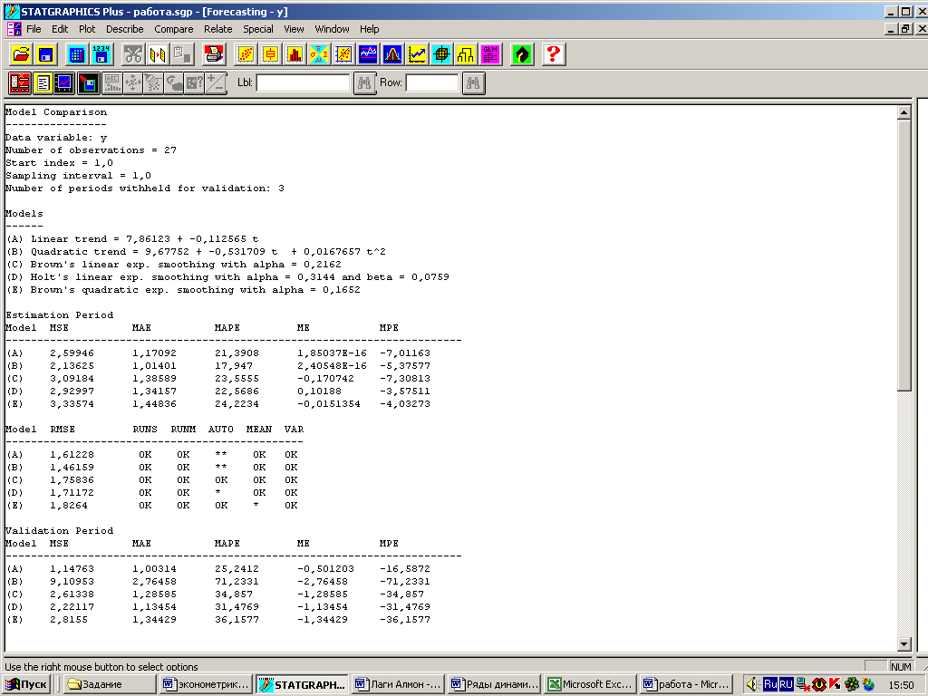The image size is (928, 696).
Task: Click the greyed four-arrow pan icon
Action: click(132, 82)
